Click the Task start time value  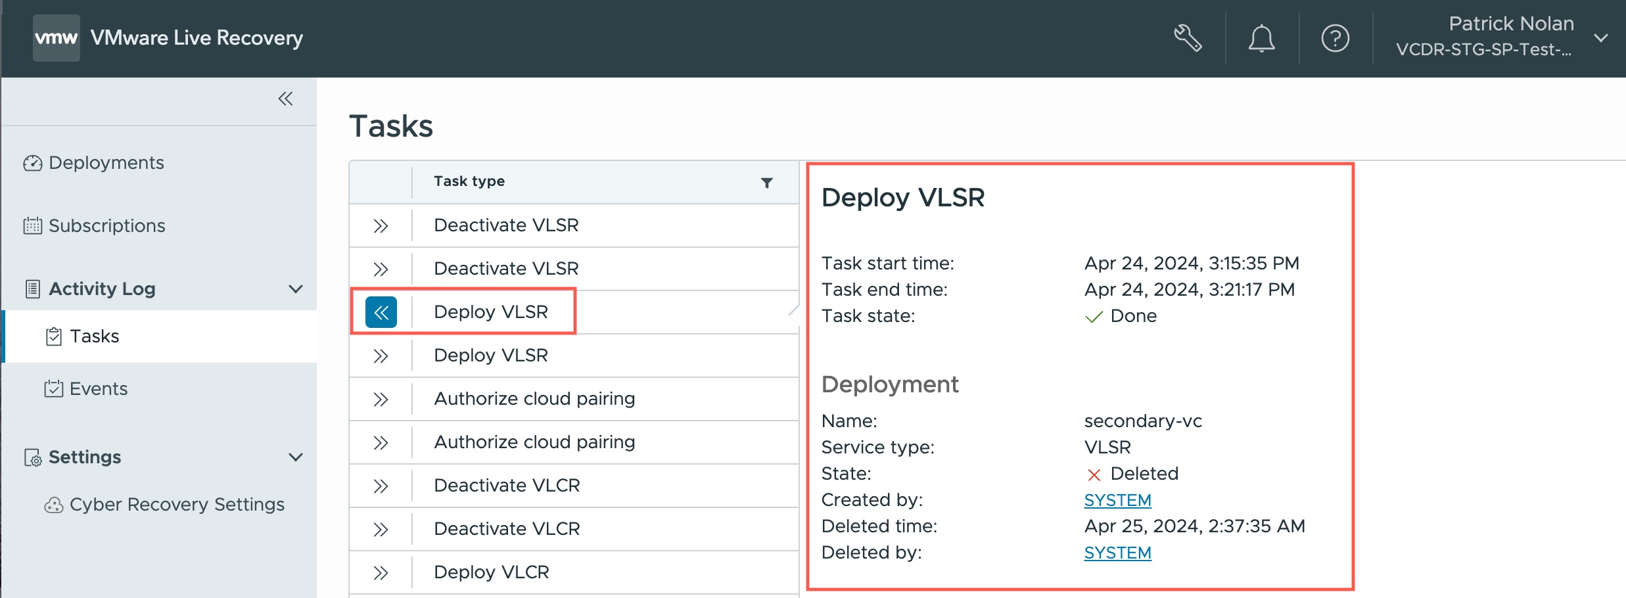1192,264
